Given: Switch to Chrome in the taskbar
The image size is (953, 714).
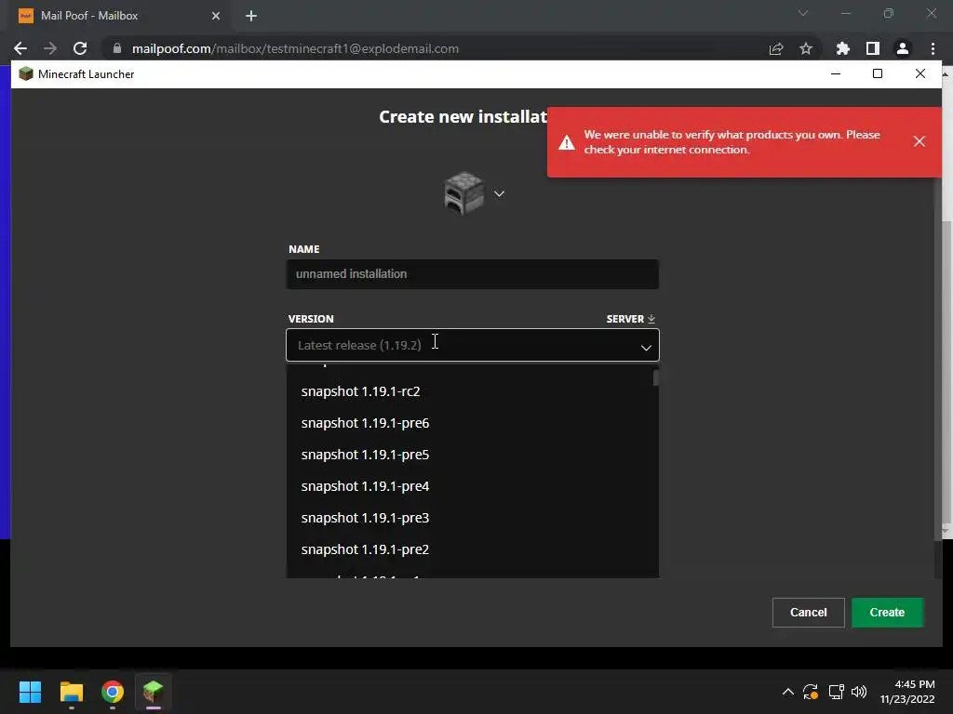Looking at the screenshot, I should point(113,692).
